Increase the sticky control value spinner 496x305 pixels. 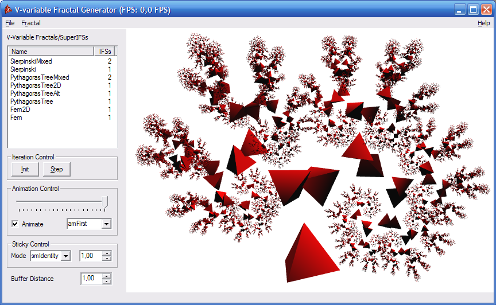[106, 253]
